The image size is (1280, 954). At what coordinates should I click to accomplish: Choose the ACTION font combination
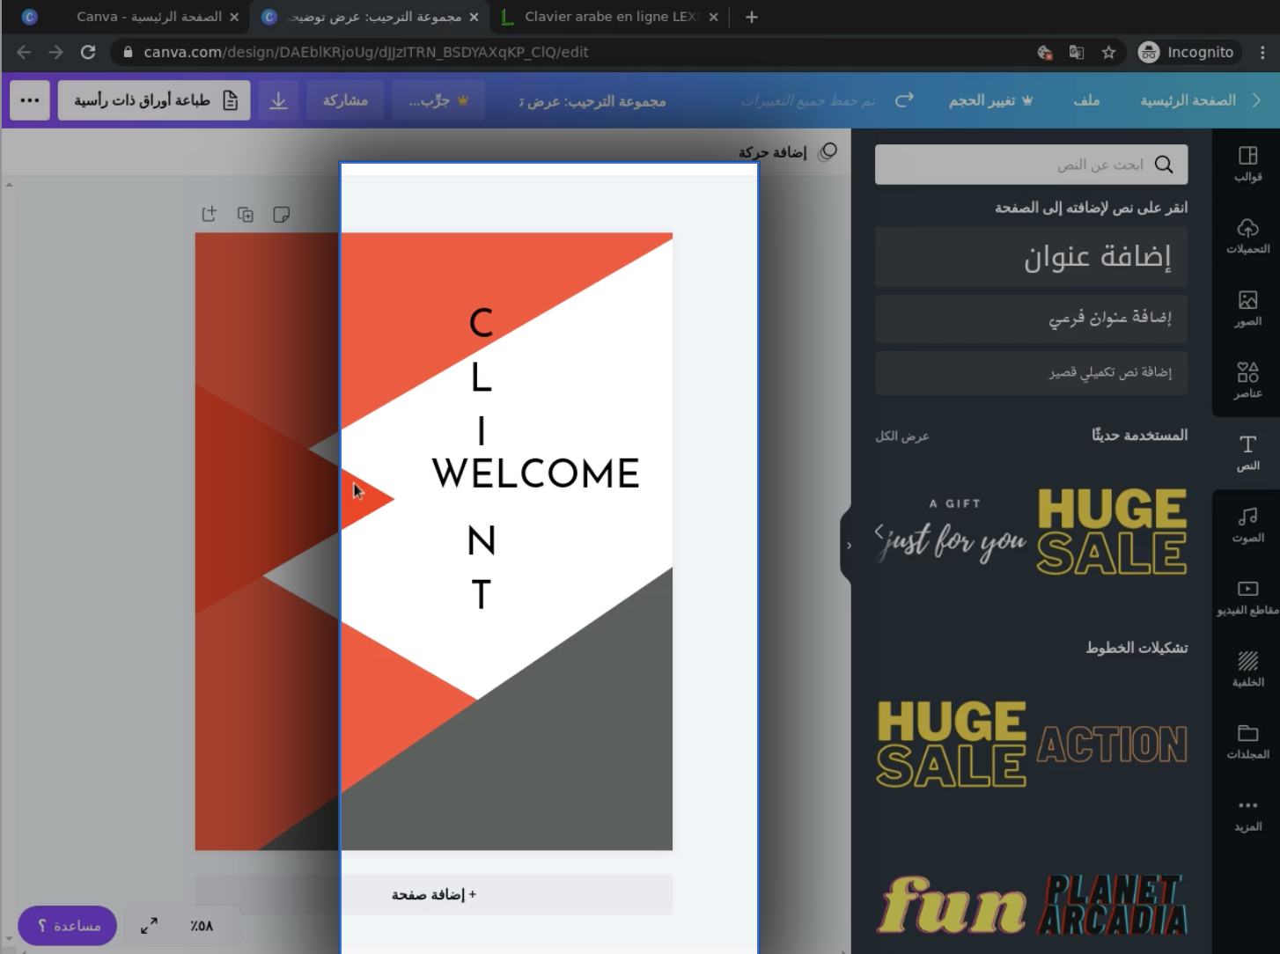click(x=1112, y=745)
